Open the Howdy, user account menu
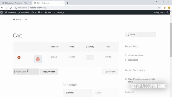This screenshot has height=97, width=172. pyautogui.click(x=159, y=12)
